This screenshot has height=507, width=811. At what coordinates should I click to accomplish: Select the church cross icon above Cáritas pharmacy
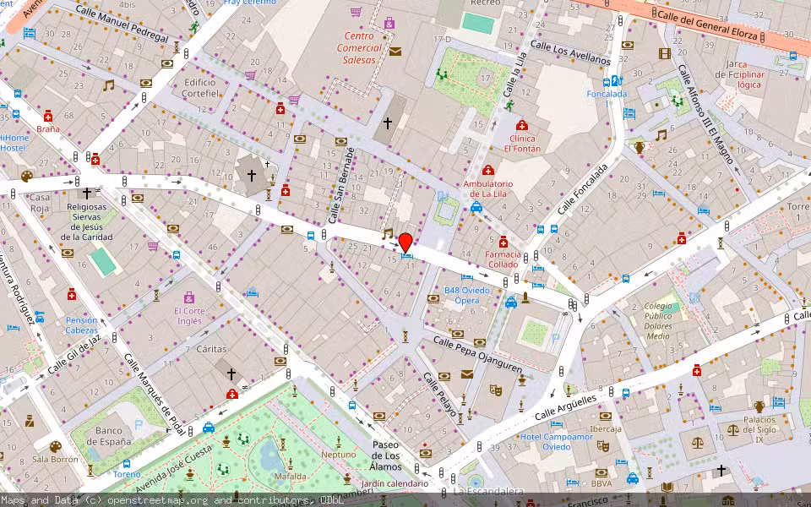(231, 373)
